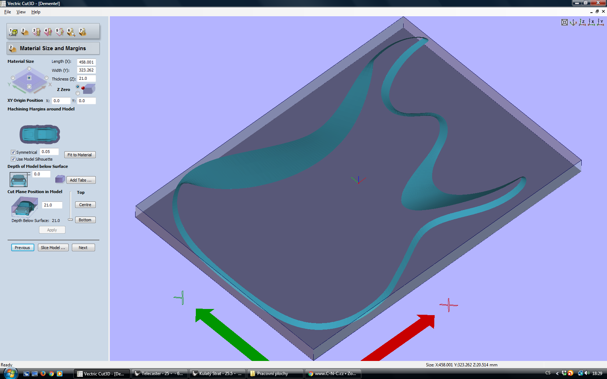
Task: Set Z Zero to bottom radio button
Action: click(x=78, y=93)
